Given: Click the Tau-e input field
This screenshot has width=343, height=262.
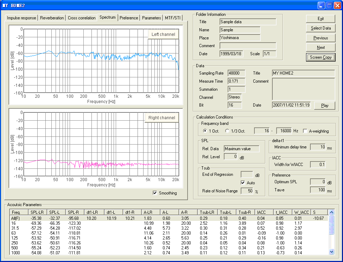Looking at the screenshot, I should [x=318, y=190].
